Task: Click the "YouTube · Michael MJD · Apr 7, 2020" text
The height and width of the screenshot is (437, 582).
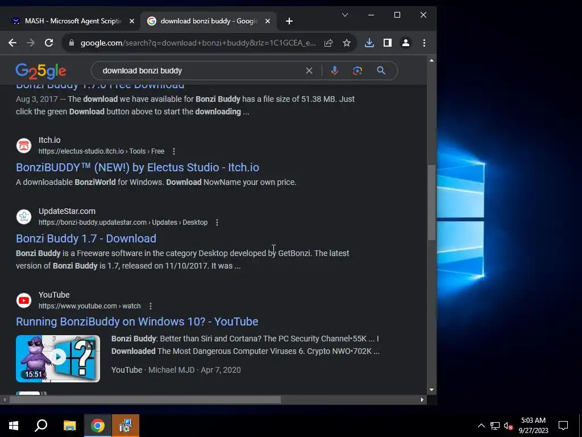Action: (x=176, y=370)
